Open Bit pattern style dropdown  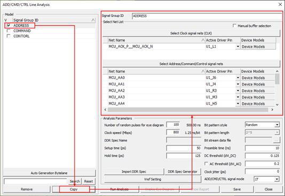[x=277, y=125]
